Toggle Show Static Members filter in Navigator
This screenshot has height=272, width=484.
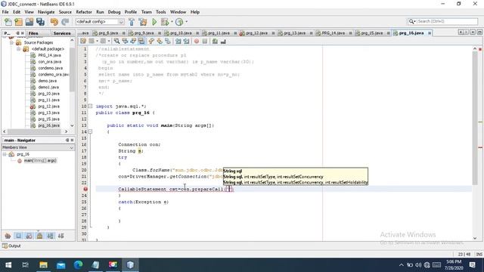(29, 236)
